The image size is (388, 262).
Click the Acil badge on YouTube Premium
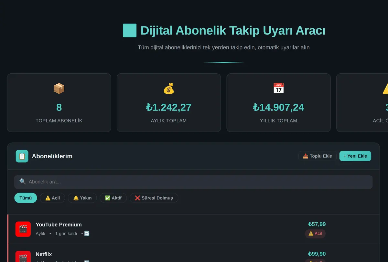[x=315, y=234]
